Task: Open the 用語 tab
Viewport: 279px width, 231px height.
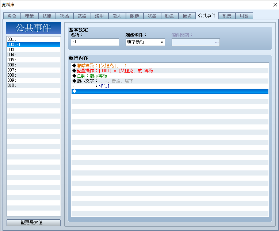Action: coord(244,16)
